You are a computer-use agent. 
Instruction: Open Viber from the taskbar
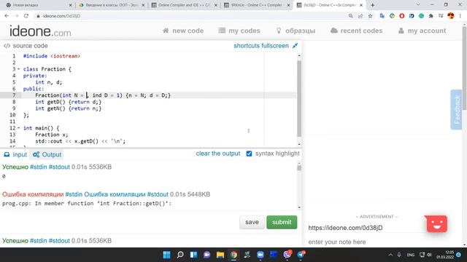click(x=287, y=255)
